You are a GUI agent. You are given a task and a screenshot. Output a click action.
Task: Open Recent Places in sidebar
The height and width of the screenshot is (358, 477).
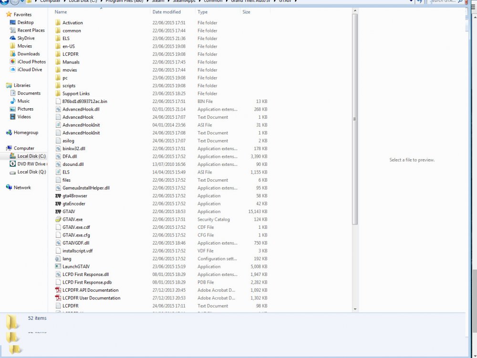point(31,30)
